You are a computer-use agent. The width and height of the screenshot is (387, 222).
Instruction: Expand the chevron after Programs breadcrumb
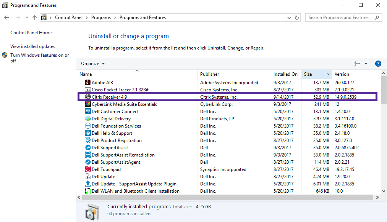pyautogui.click(x=115, y=18)
